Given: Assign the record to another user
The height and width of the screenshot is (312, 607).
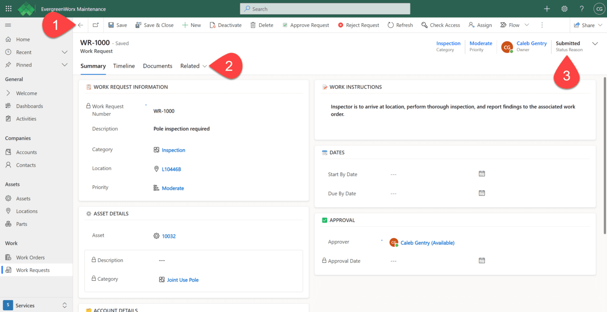Looking at the screenshot, I should pos(480,25).
